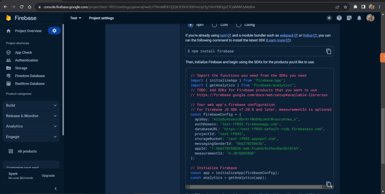Image resolution: width=385 pixels, height=194 pixels.
Task: Open Project Overview page
Action: tap(28, 31)
